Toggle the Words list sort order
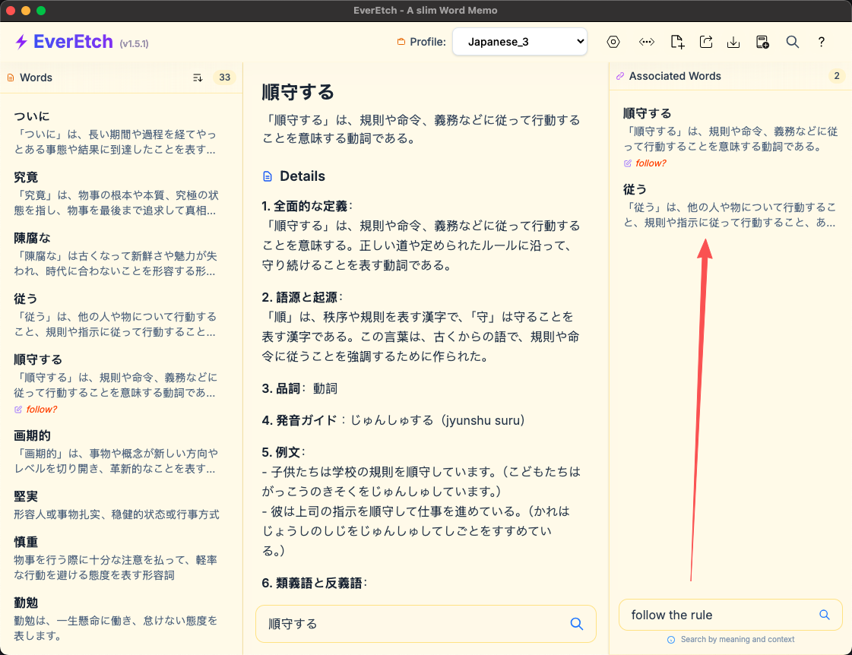This screenshot has height=655, width=852. coord(198,78)
